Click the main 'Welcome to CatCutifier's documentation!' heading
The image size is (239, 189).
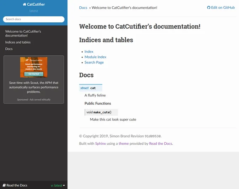140,26
